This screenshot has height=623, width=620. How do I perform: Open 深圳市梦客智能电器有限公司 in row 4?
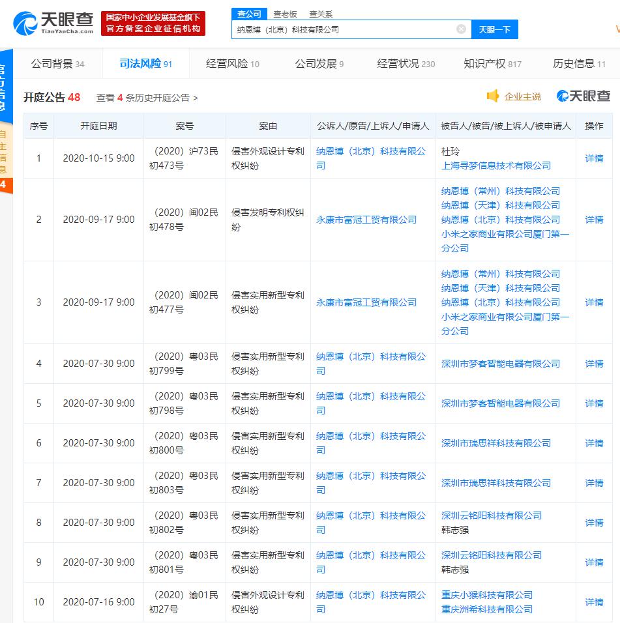[501, 364]
